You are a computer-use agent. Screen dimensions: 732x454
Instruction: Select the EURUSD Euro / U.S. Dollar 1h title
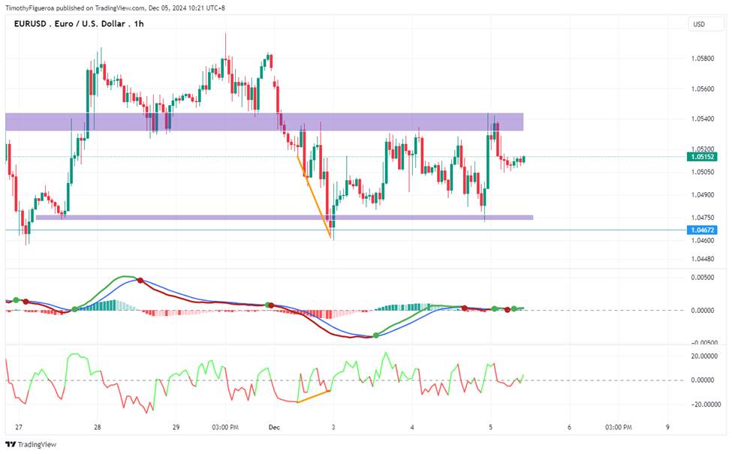pos(79,24)
